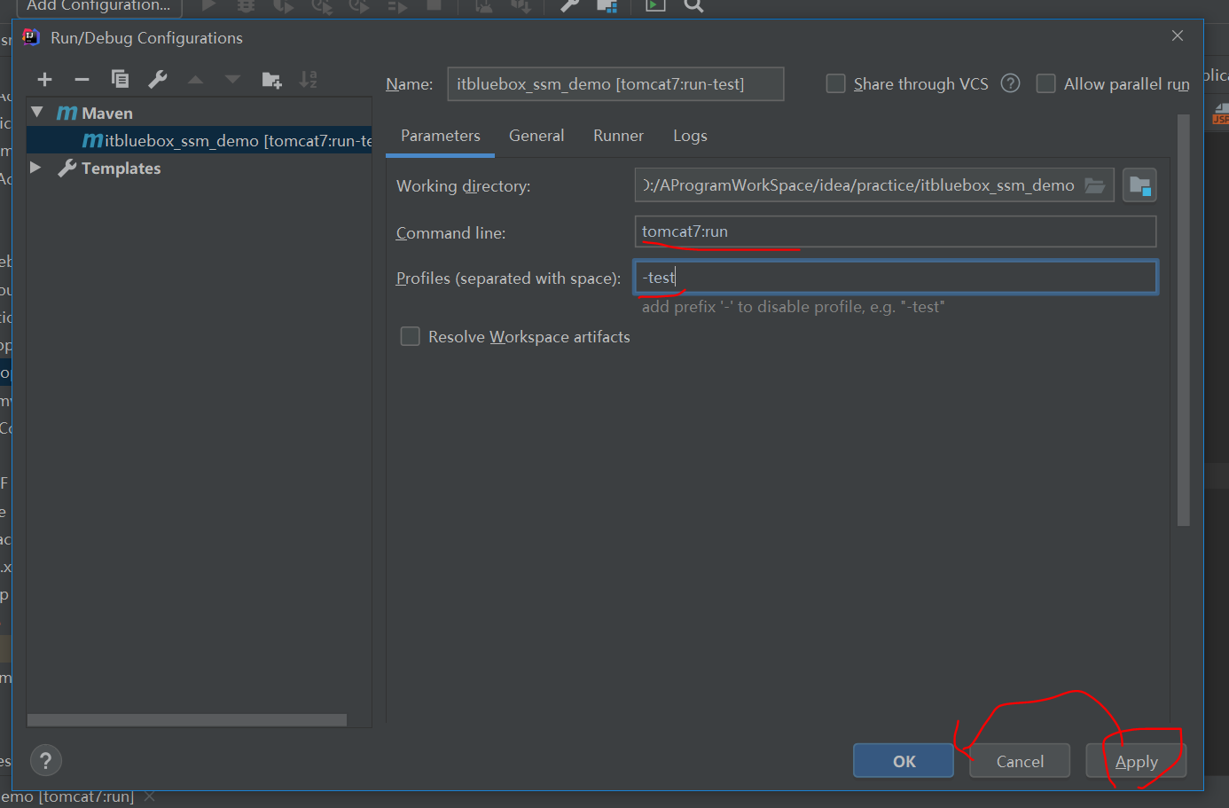Move configuration down with the down arrow
This screenshot has width=1229, height=808.
pyautogui.click(x=232, y=80)
